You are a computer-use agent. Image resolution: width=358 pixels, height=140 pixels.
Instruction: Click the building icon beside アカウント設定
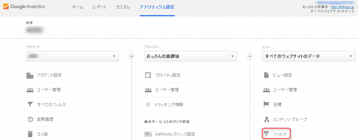pyautogui.click(x=30, y=75)
